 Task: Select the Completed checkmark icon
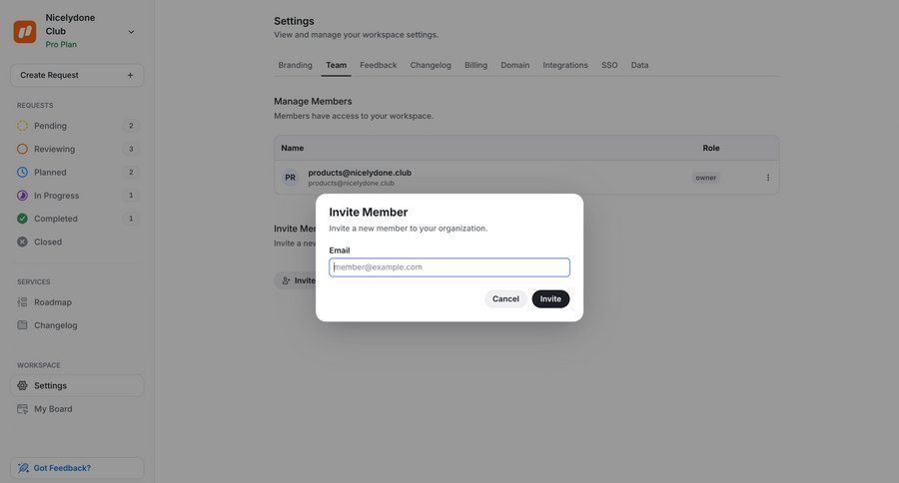coord(23,219)
